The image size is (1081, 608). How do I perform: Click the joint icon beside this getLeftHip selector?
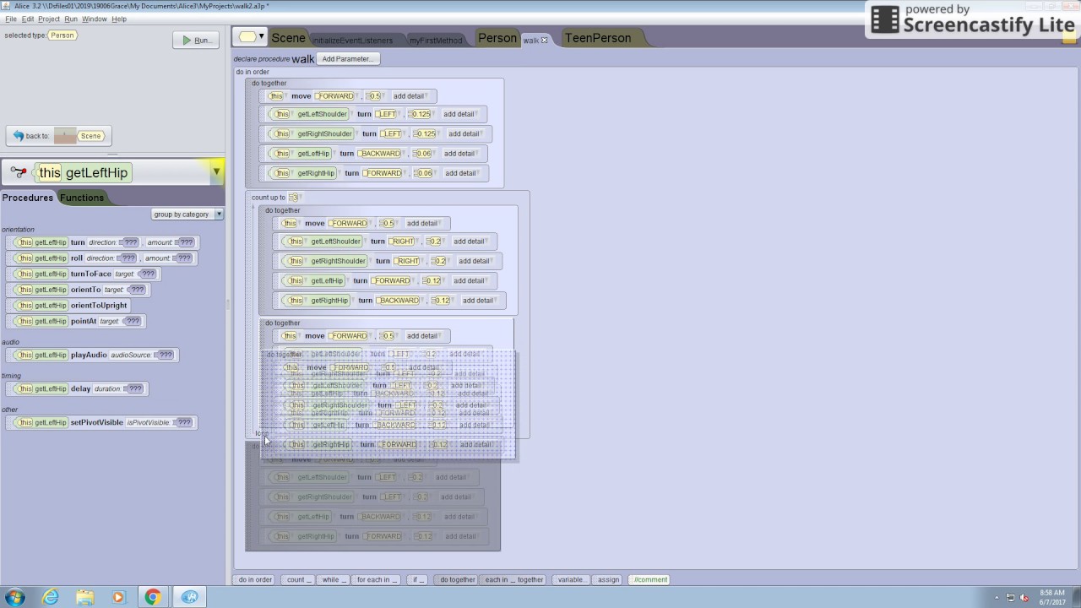(19, 172)
